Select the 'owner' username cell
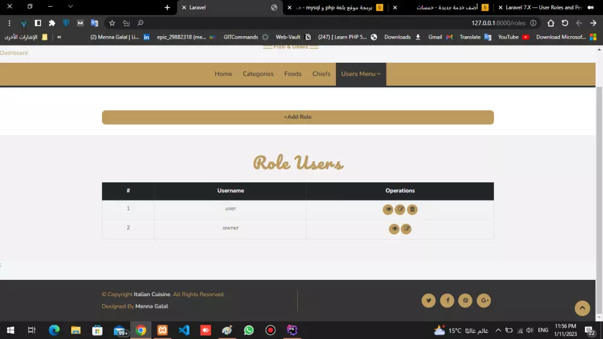 pos(230,228)
